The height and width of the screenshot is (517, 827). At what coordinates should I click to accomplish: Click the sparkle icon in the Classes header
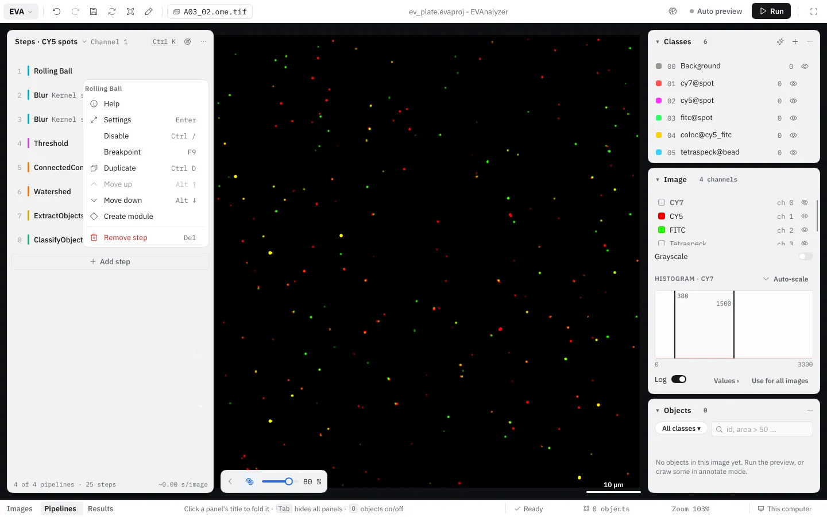(780, 42)
